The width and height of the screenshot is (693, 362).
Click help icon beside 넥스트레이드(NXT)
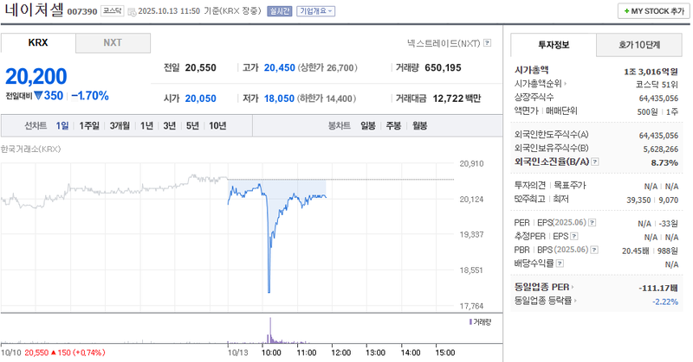[488, 42]
